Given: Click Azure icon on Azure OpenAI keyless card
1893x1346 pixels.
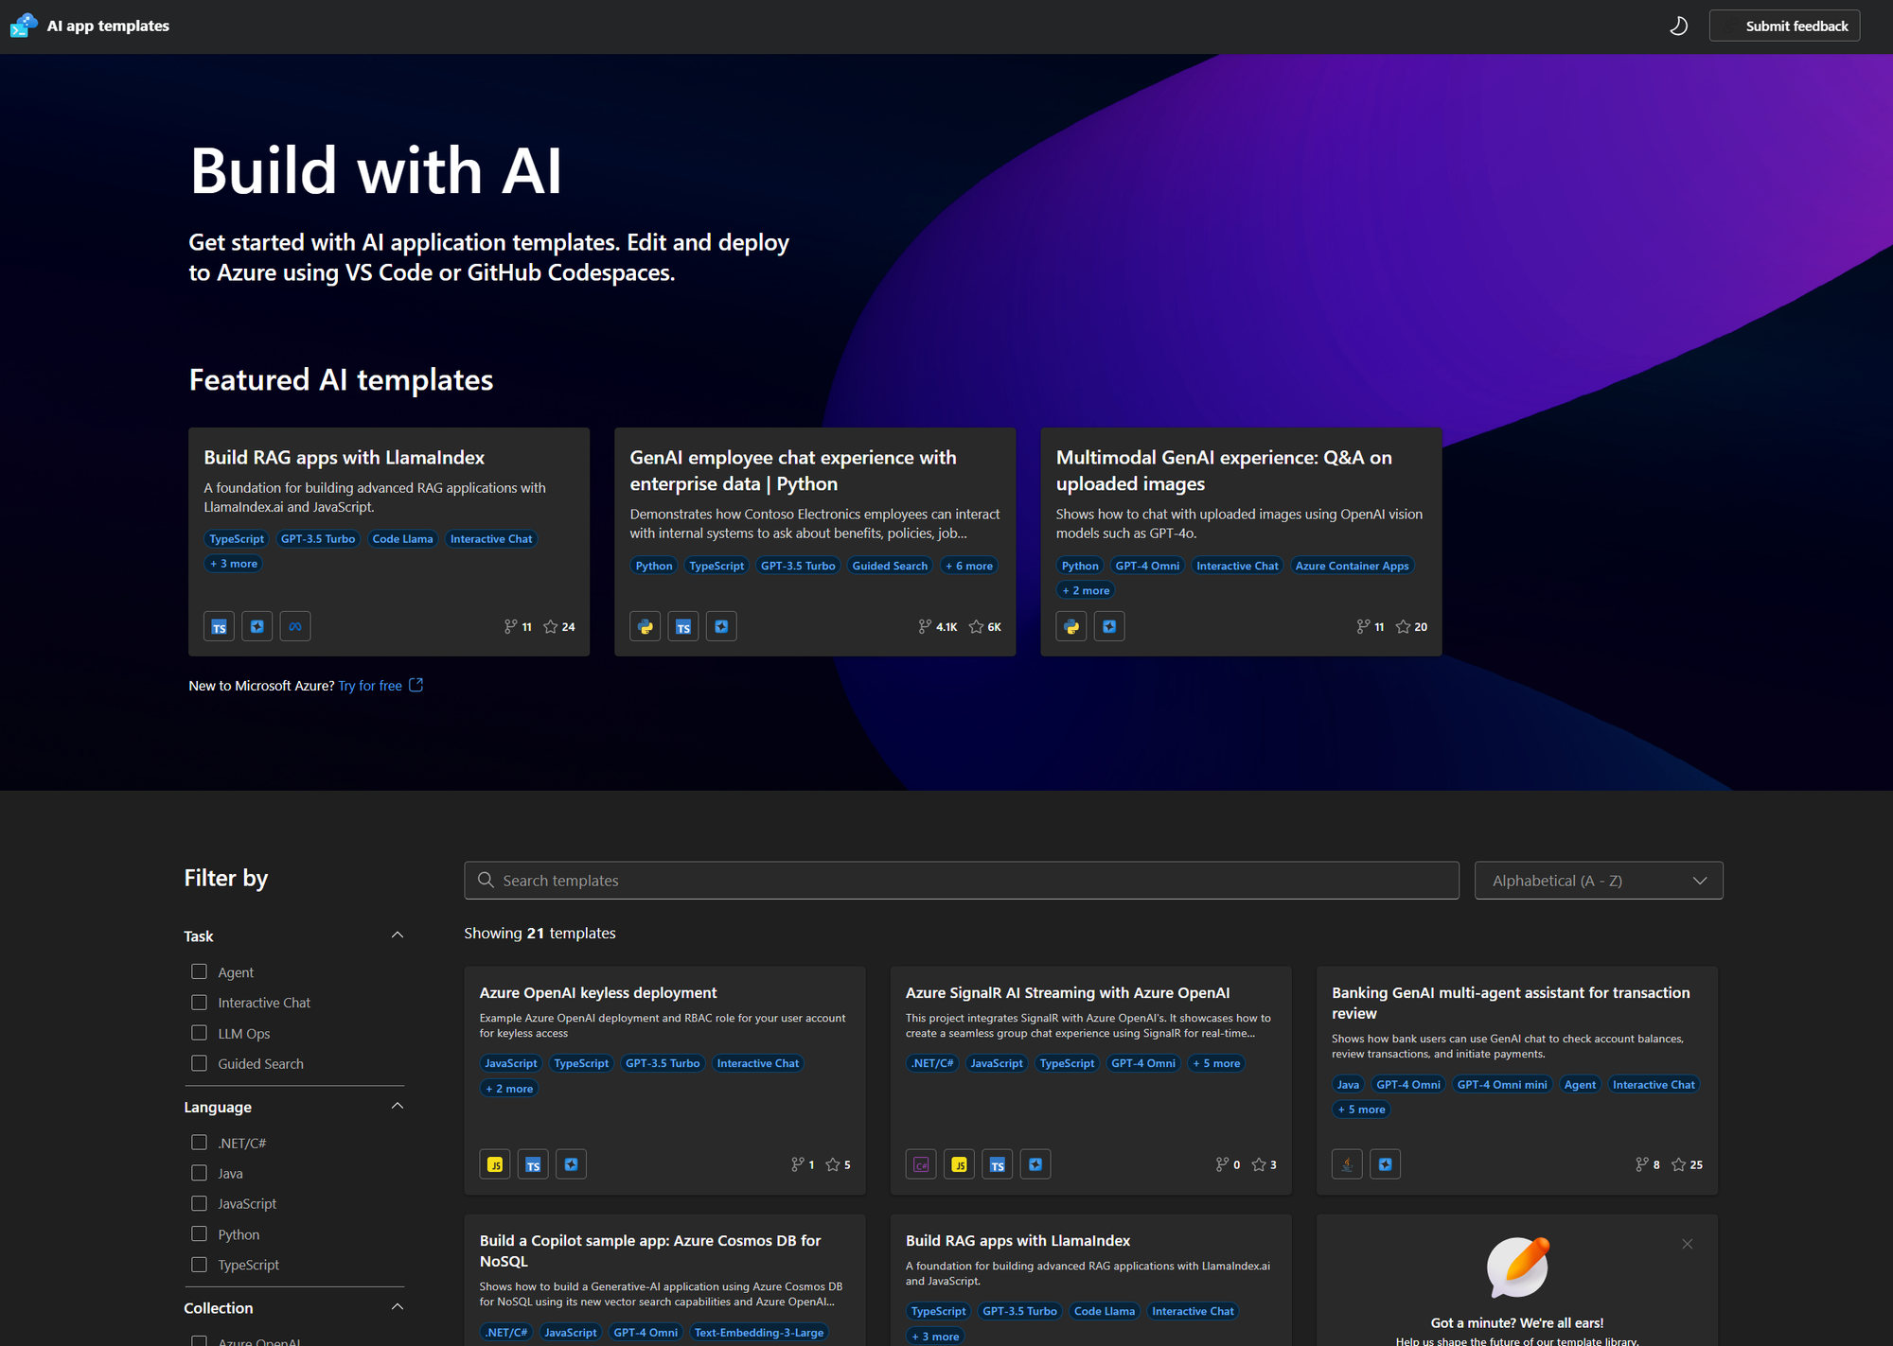Looking at the screenshot, I should [571, 1164].
